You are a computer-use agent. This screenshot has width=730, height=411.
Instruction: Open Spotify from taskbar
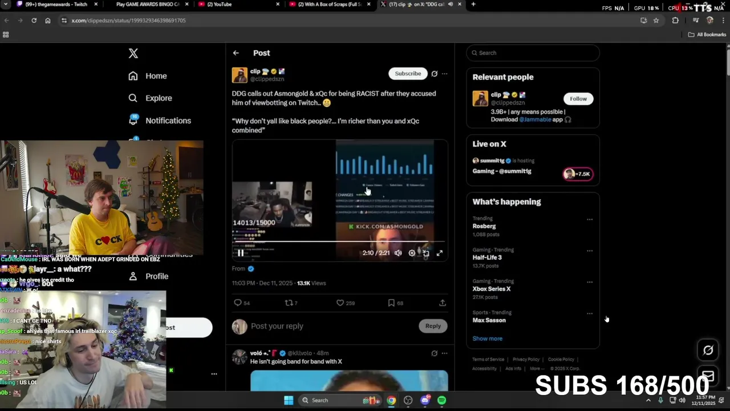[441, 400]
